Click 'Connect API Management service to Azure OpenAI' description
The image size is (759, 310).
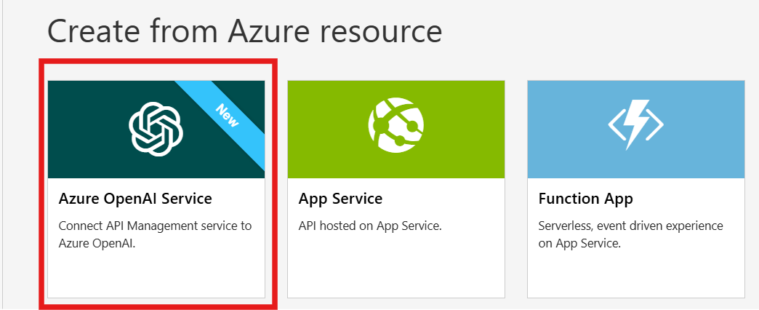[x=155, y=234]
